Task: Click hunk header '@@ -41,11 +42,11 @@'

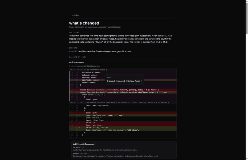Action: tap(123, 102)
